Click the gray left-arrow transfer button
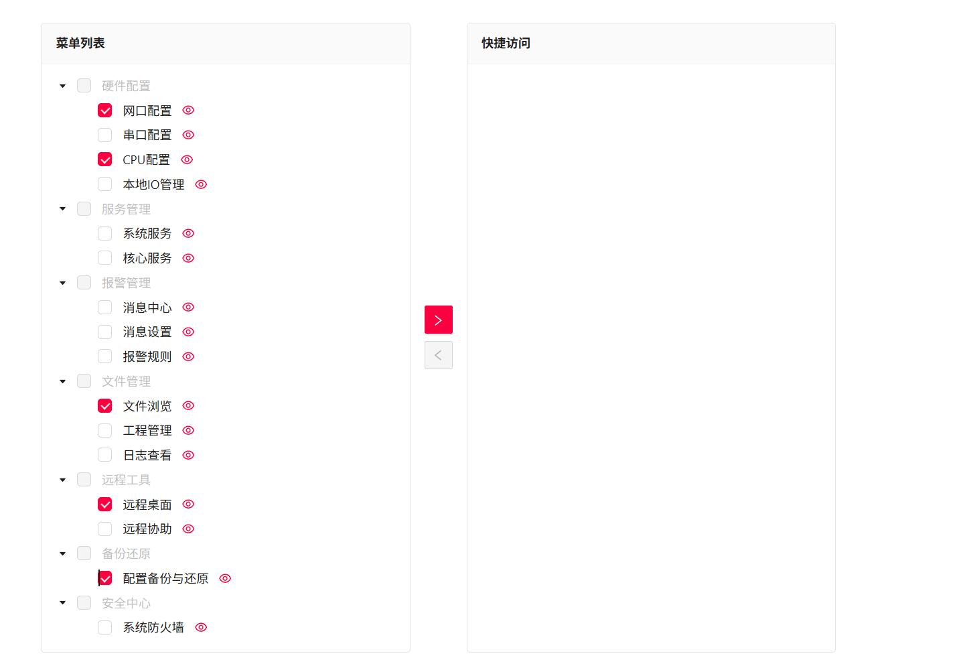Screen dimensions: 955x664 (x=439, y=355)
